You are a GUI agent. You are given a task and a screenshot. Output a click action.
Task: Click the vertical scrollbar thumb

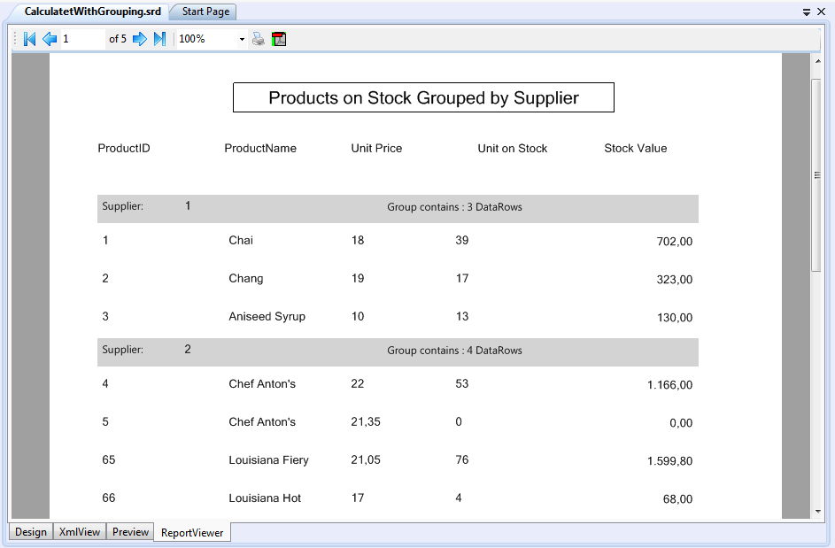point(816,175)
